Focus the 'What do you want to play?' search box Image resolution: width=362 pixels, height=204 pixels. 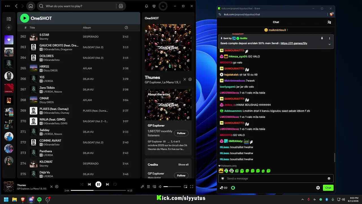(76, 6)
